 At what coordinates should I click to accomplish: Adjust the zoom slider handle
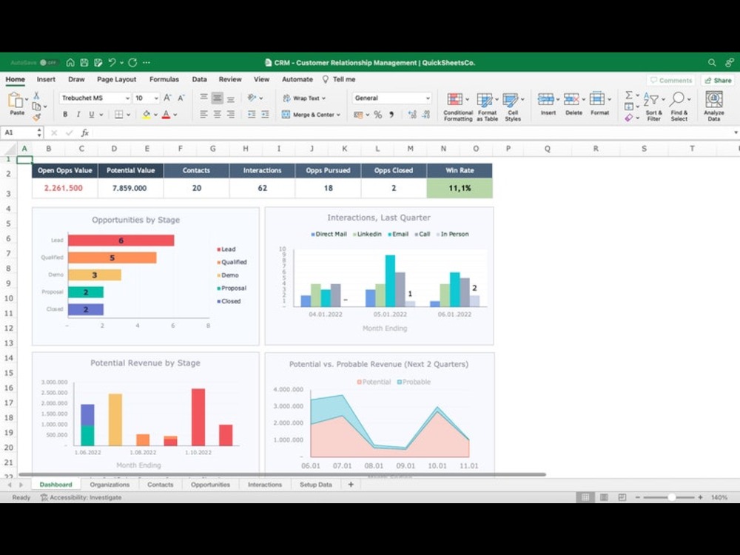pos(671,497)
